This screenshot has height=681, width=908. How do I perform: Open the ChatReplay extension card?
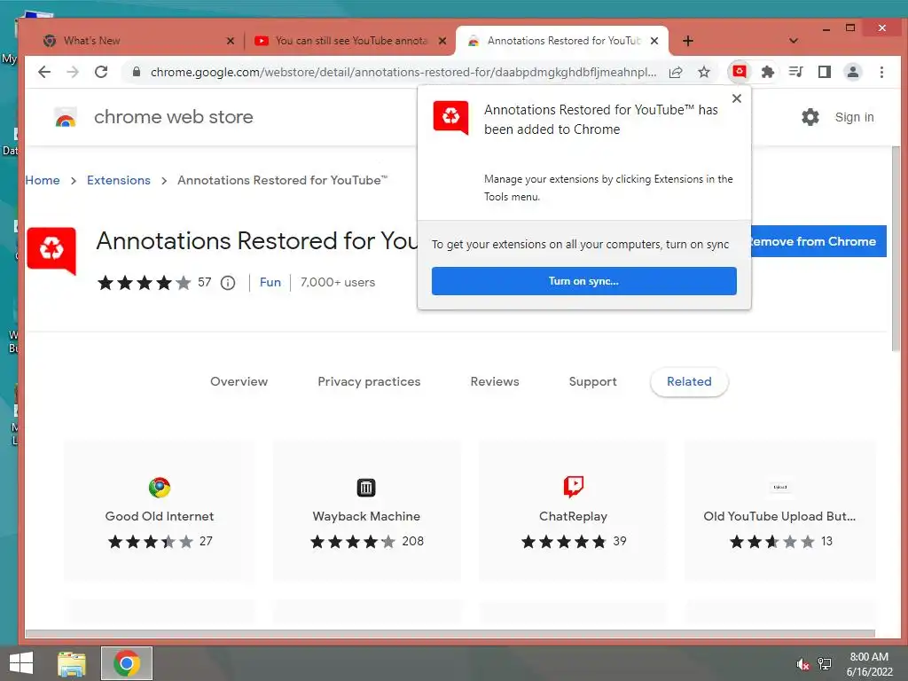click(x=574, y=511)
